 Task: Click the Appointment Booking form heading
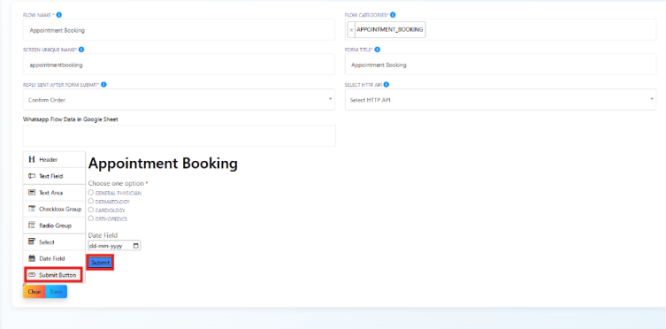(163, 164)
